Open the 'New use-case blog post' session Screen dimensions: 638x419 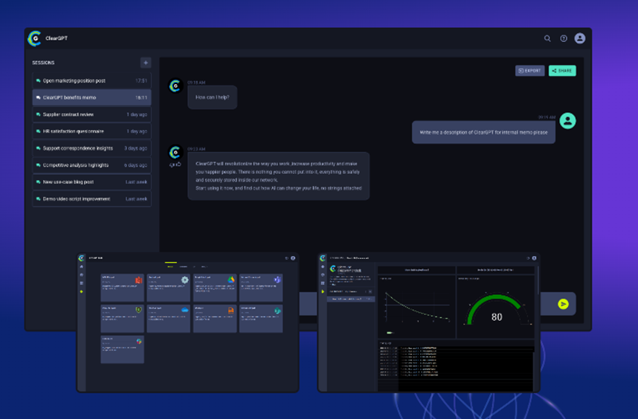91,182
